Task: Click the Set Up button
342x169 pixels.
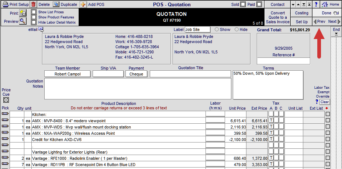Action: 302,22
